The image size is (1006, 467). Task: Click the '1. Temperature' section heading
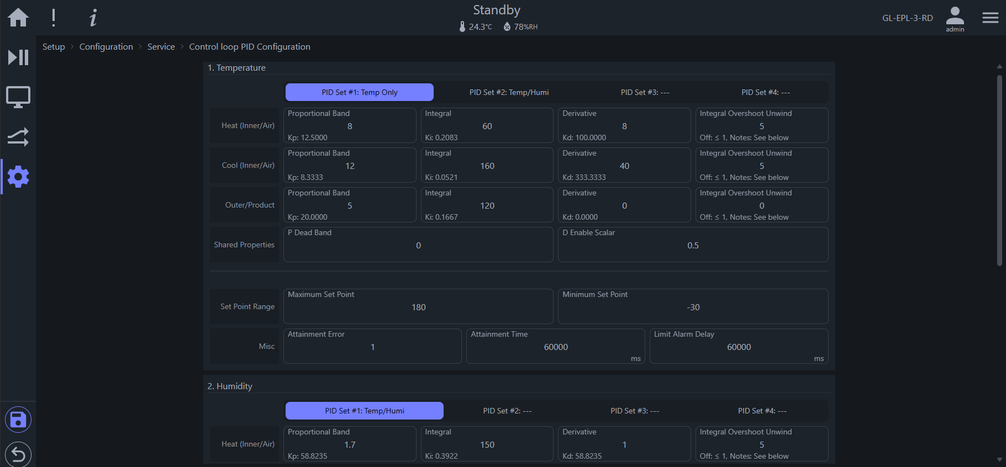pos(236,67)
